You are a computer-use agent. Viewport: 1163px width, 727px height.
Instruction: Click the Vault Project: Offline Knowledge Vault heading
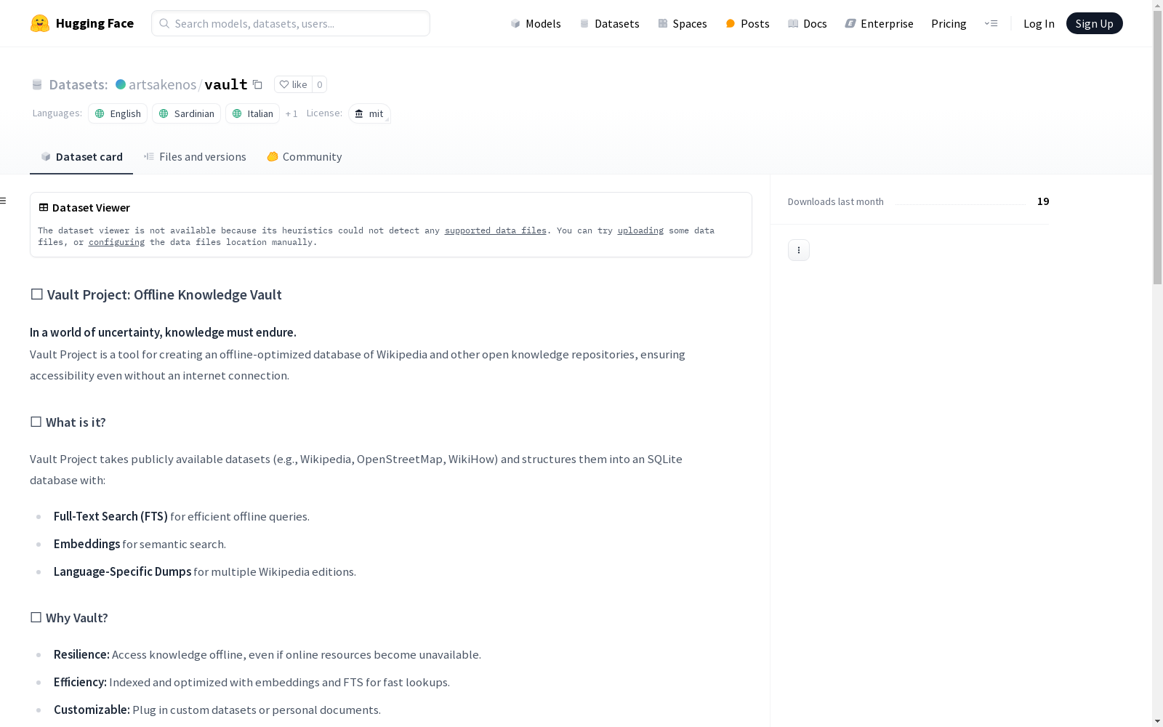(x=156, y=294)
